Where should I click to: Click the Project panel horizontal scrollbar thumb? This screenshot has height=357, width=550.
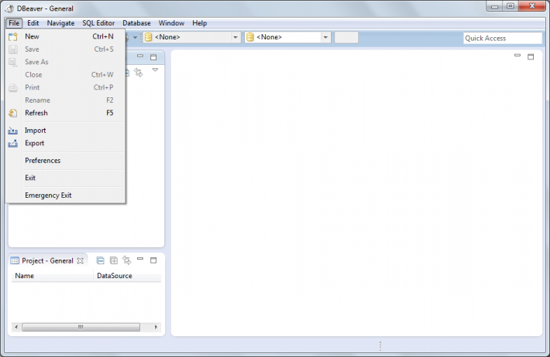tap(81, 328)
